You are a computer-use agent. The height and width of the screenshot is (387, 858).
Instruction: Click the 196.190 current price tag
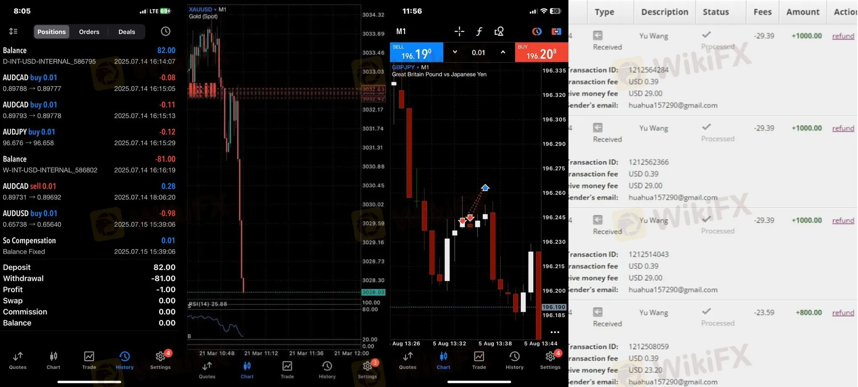(554, 307)
